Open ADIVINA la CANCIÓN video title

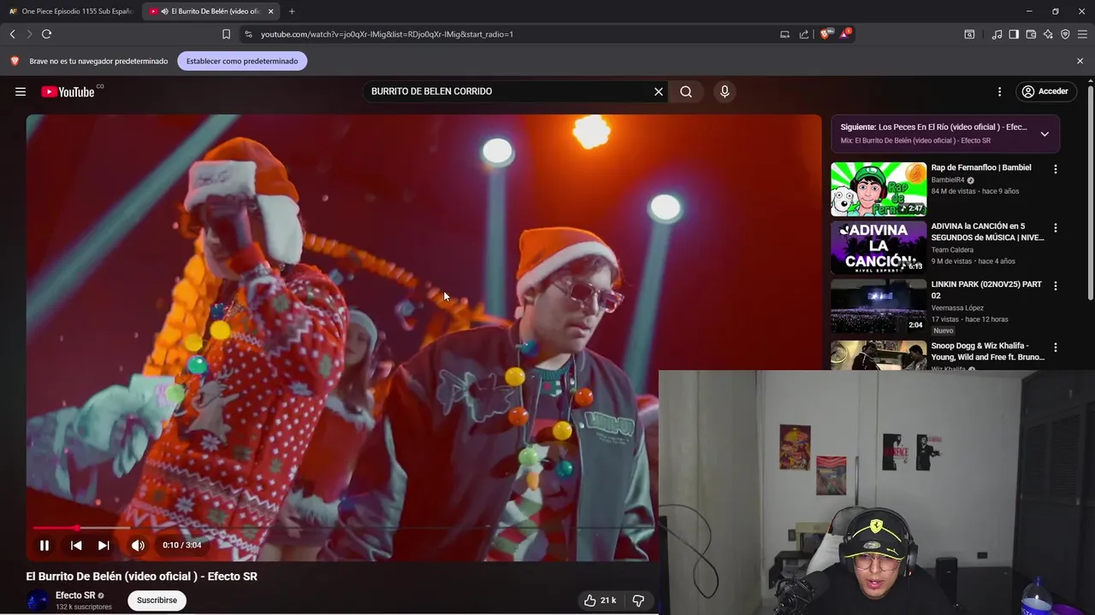987,231
